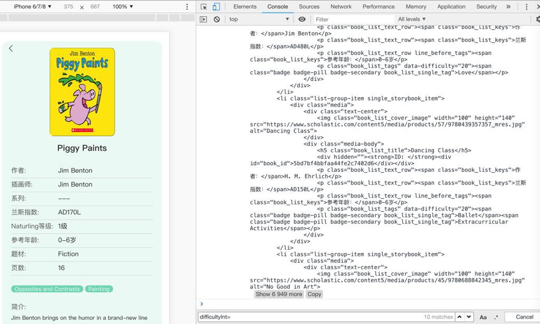
Task: Click the Piggy Paints cover image
Action: click(x=82, y=92)
